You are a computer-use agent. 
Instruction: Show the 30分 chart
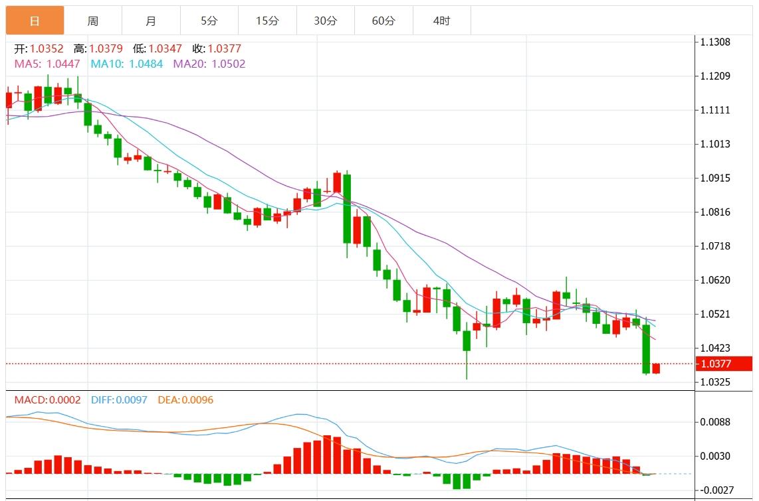pyautogui.click(x=325, y=21)
